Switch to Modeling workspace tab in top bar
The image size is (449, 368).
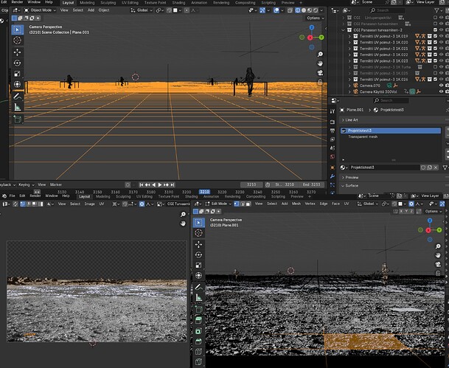tap(87, 2)
